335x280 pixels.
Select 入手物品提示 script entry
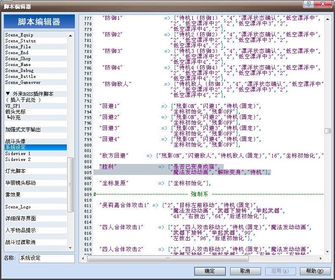[x=36, y=230]
